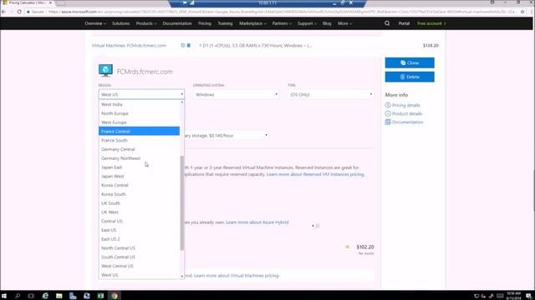Image resolution: width=535 pixels, height=300 pixels.
Task: Open the instance size dropdown showing $0.140/hour
Action: (x=227, y=135)
